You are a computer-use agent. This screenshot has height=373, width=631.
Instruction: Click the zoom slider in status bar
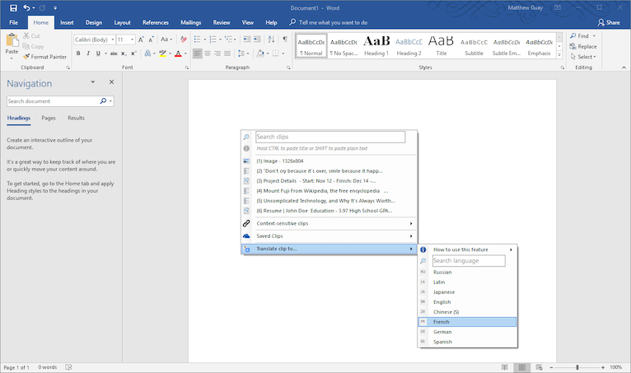click(x=577, y=367)
